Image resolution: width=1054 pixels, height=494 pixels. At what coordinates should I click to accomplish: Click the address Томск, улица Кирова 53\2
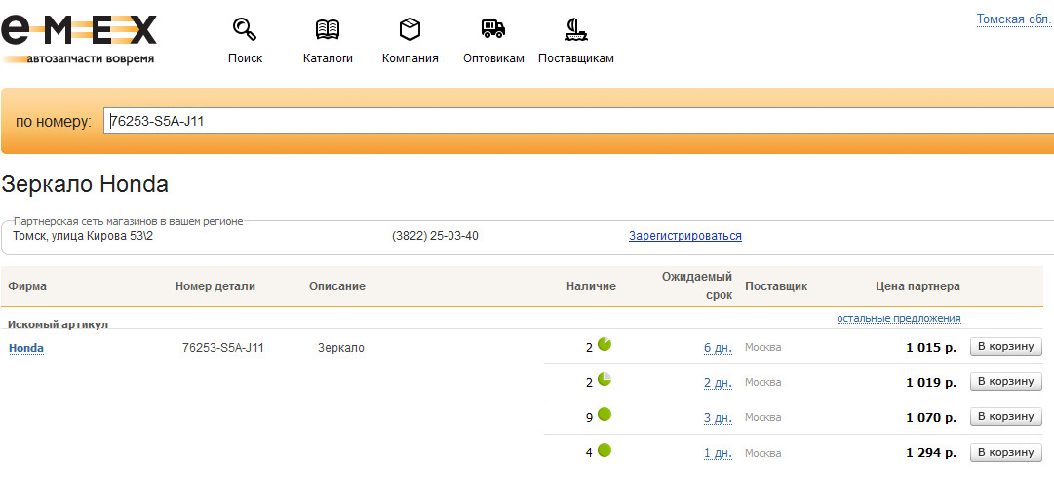click(83, 236)
